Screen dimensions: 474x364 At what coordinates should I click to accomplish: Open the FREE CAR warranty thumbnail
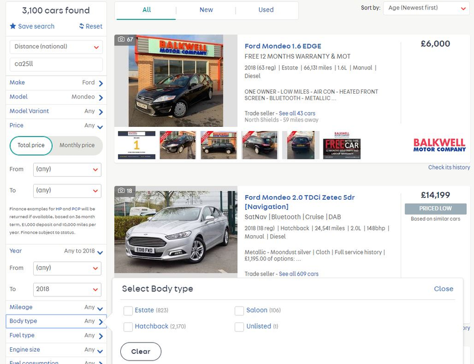342,145
